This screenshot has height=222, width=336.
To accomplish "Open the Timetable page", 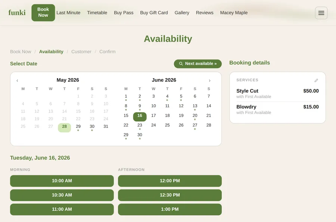I will (x=97, y=13).
